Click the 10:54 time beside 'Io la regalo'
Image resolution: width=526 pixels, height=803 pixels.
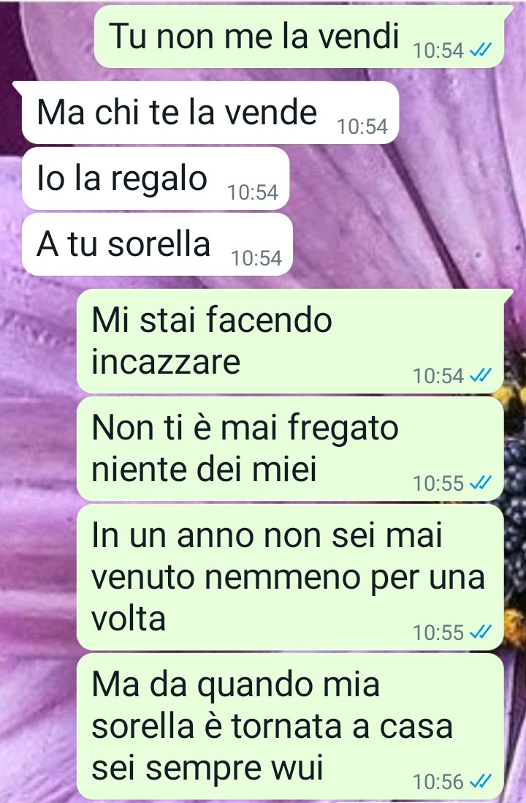[x=253, y=192]
